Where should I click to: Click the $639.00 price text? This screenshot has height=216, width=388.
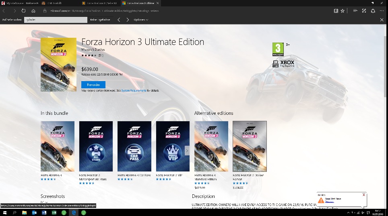[90, 69]
